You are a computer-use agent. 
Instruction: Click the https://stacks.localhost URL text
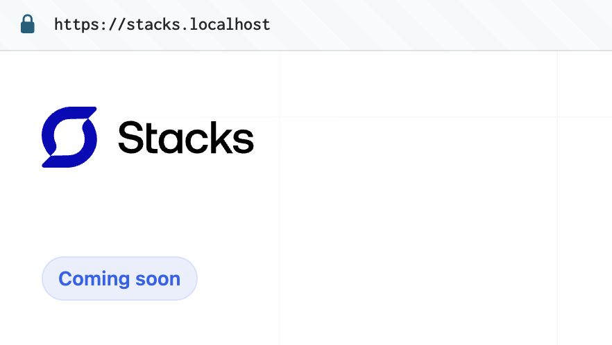point(162,24)
